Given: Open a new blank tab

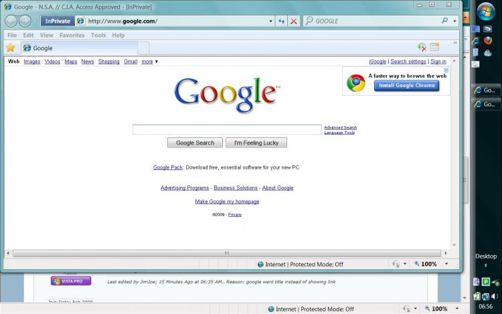Looking at the screenshot, I should [x=143, y=48].
